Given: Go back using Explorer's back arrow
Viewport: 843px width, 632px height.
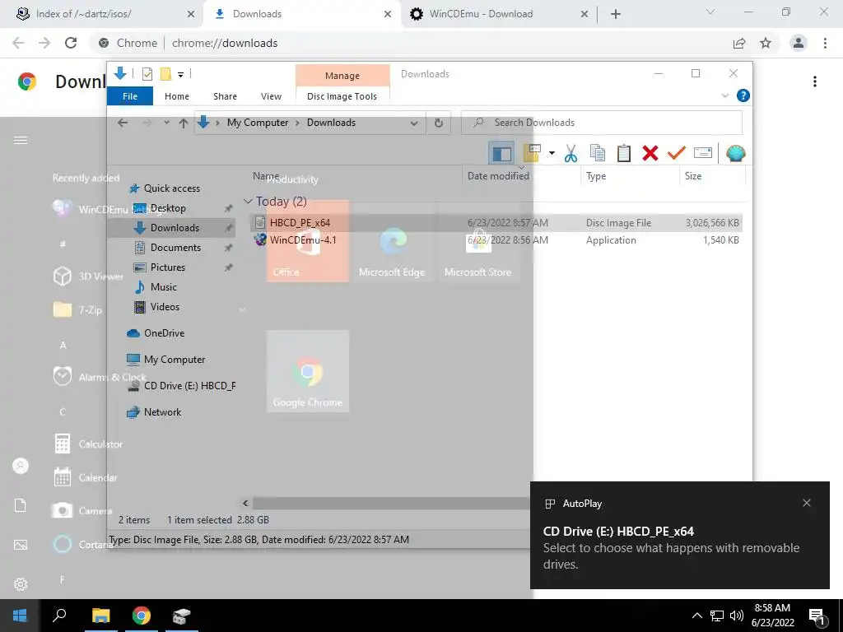Looking at the screenshot, I should click(x=123, y=123).
